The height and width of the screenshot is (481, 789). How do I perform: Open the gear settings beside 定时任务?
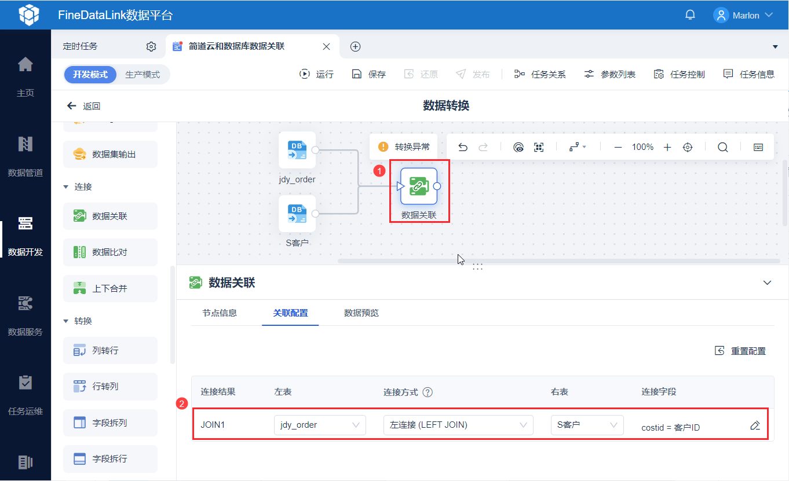pos(151,46)
